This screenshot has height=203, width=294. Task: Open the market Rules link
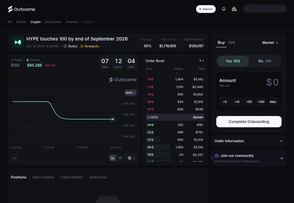70,46
